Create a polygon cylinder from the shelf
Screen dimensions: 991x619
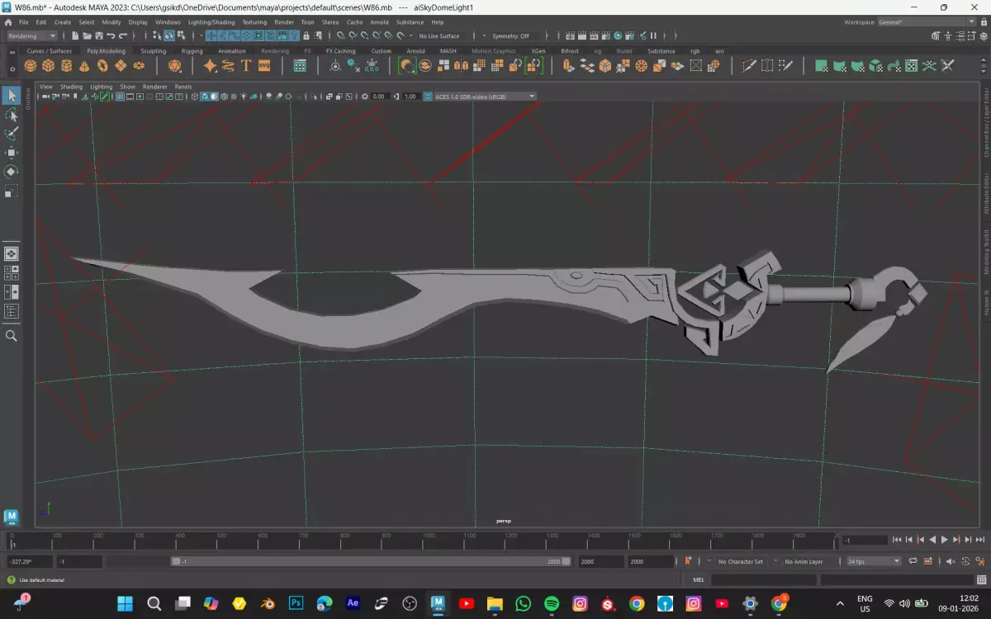coord(67,66)
